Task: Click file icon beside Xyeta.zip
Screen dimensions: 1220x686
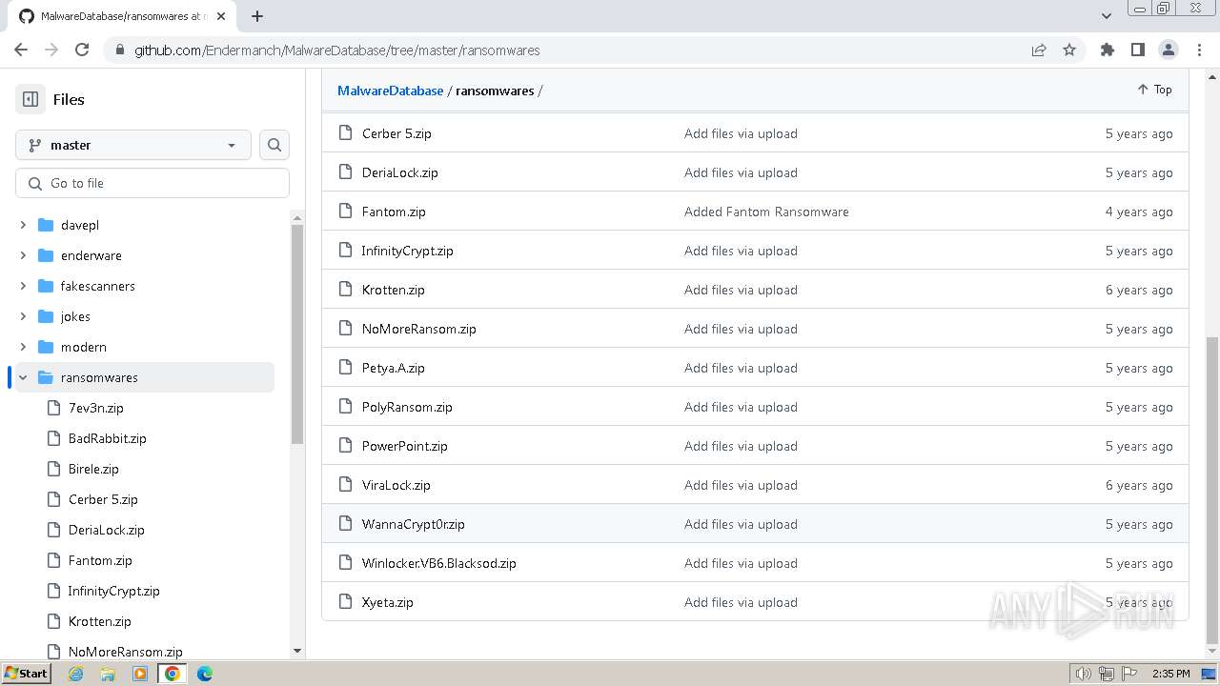Action: pyautogui.click(x=345, y=602)
